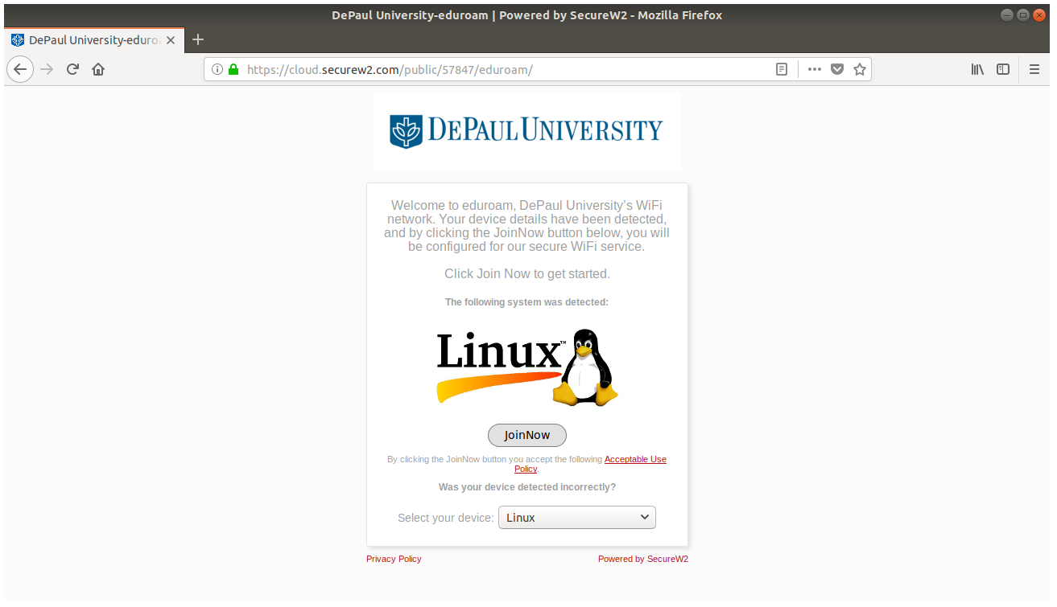Open the Firefox hamburger menu
Screen dimensions: 1057x607
(1034, 69)
